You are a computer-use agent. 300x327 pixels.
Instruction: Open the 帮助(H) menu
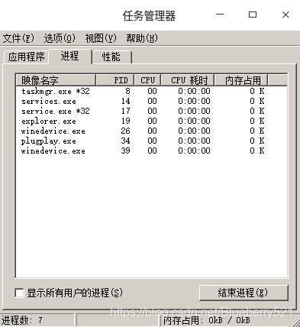point(142,38)
